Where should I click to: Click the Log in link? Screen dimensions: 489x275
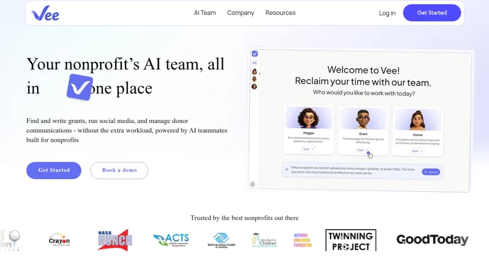pos(387,13)
